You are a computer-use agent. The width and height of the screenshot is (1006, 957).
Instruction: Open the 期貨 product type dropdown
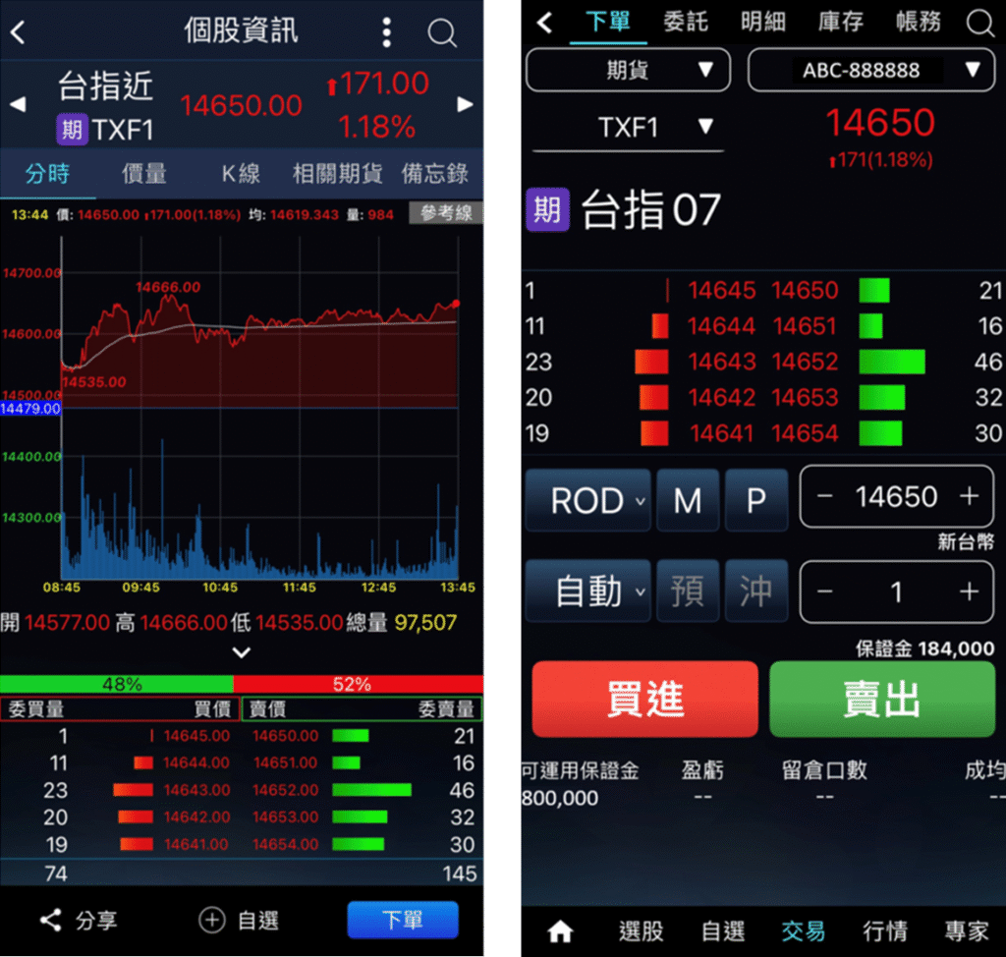(629, 70)
